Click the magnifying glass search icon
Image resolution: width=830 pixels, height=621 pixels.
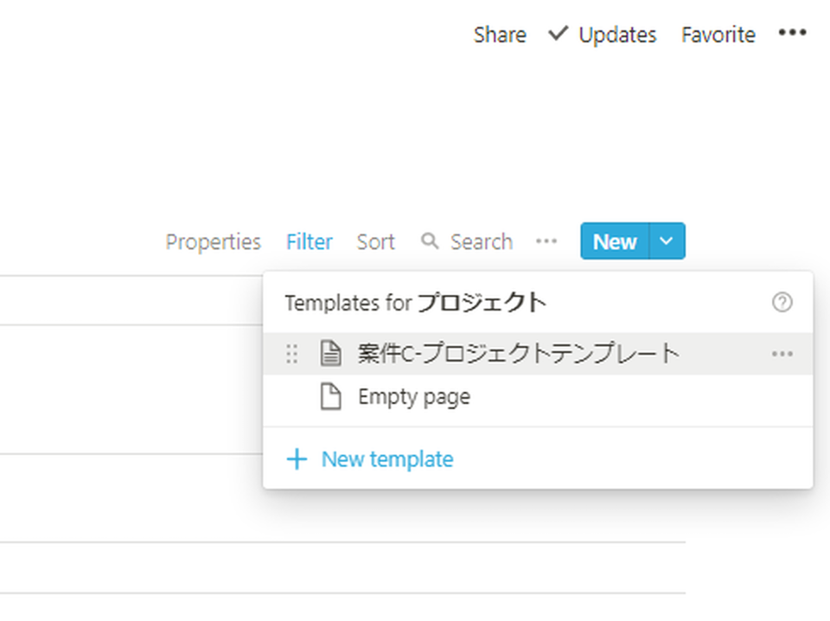tap(430, 241)
